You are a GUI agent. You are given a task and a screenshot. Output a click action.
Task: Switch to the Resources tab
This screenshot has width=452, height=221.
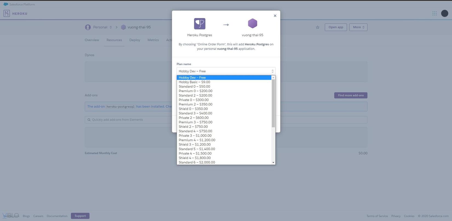tap(114, 40)
